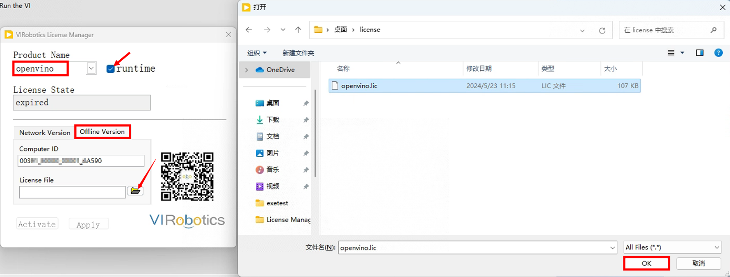Click the License File browse folder icon
This screenshot has height=277, width=730.
(135, 191)
